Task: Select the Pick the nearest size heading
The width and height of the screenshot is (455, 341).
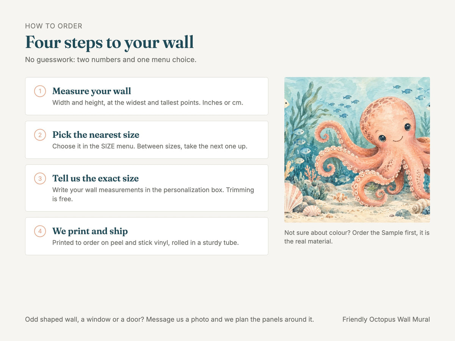Action: [x=96, y=135]
